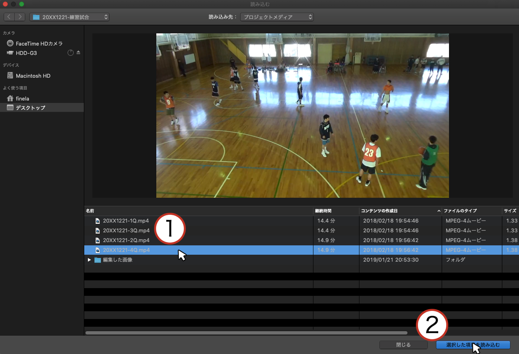Select file 20XX1221-3Q.mp4

pos(126,231)
